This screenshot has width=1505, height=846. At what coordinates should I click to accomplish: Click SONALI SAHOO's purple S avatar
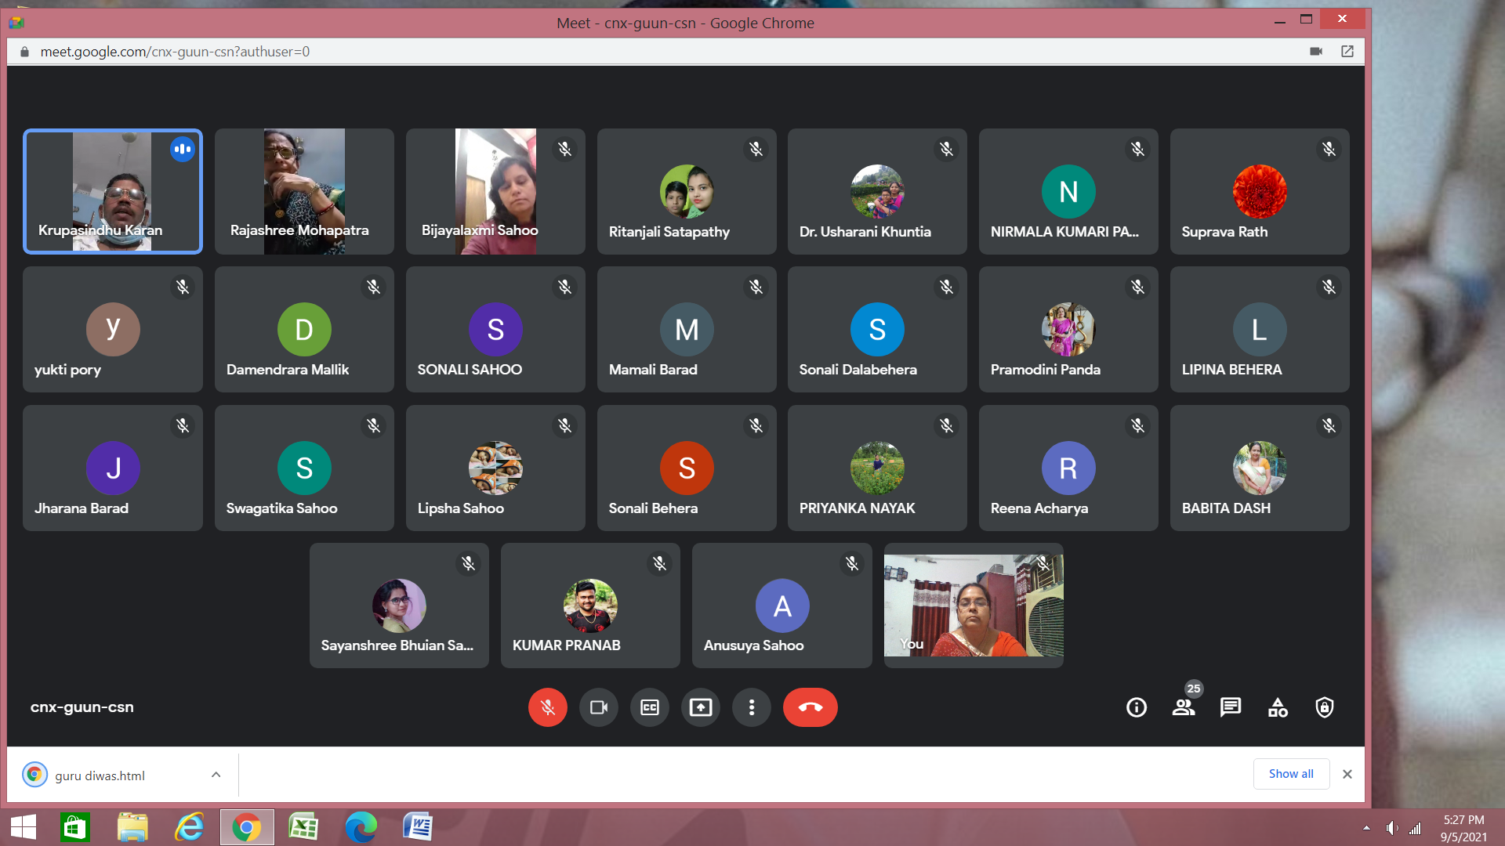coord(495,329)
